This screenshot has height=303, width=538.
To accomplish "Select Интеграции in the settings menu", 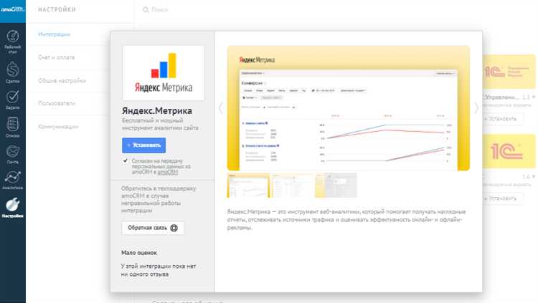I will 54,34.
